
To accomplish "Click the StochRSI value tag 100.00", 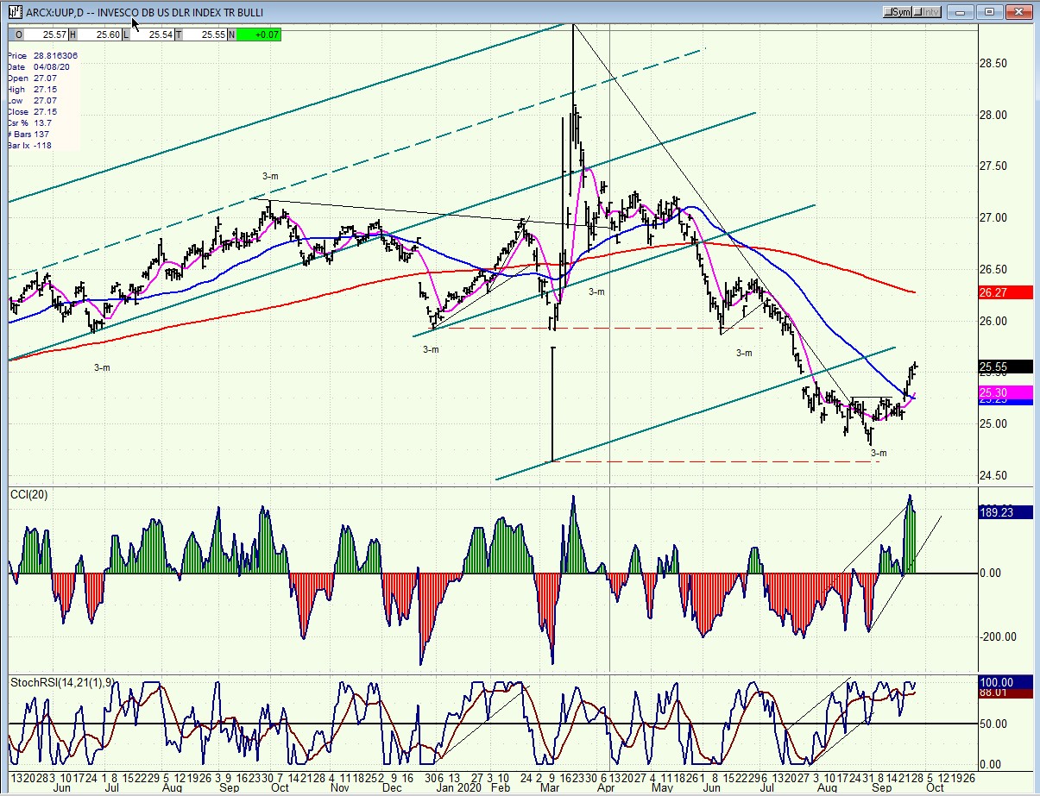I will click(1005, 681).
